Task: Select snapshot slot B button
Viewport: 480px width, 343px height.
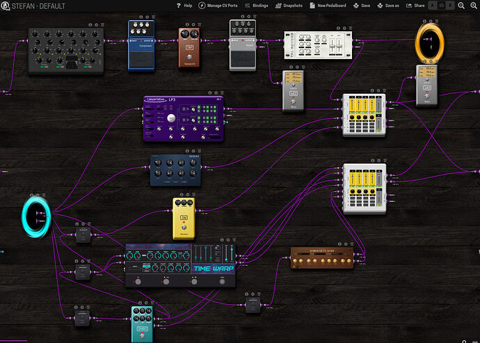Action: click(450, 6)
